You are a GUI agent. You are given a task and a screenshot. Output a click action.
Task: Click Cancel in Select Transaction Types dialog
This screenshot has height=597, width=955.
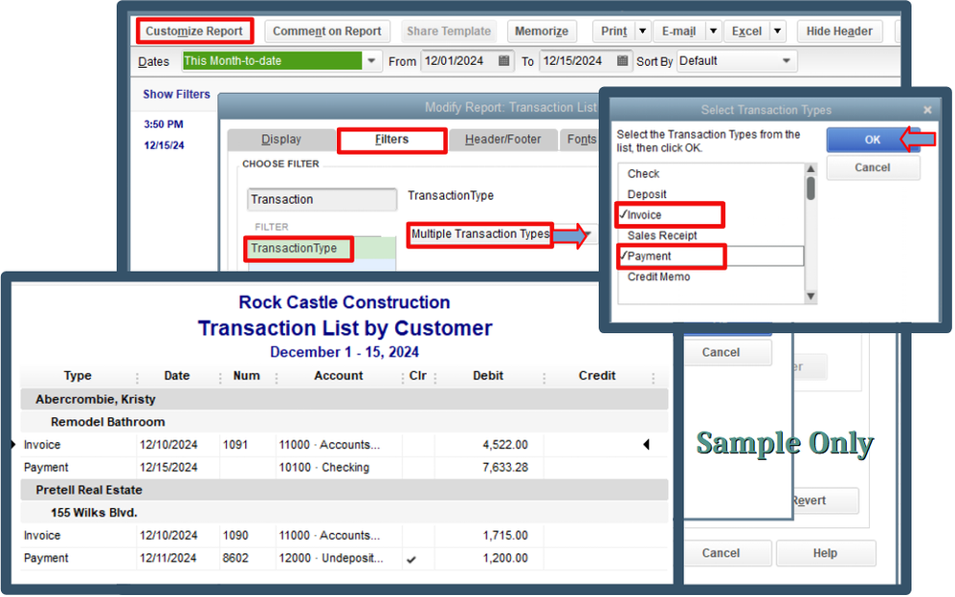tap(872, 167)
